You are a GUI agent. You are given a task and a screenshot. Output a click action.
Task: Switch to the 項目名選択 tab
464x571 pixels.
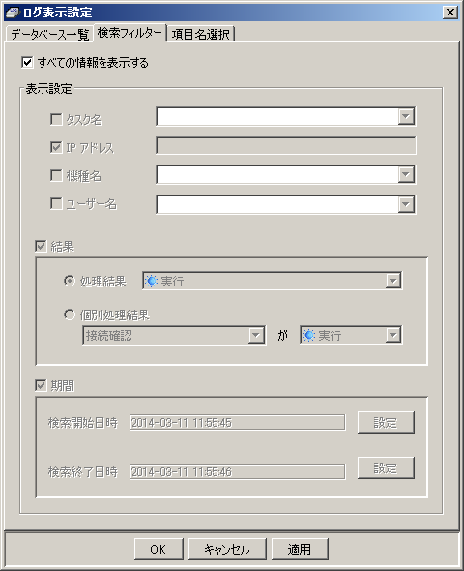tap(200, 34)
